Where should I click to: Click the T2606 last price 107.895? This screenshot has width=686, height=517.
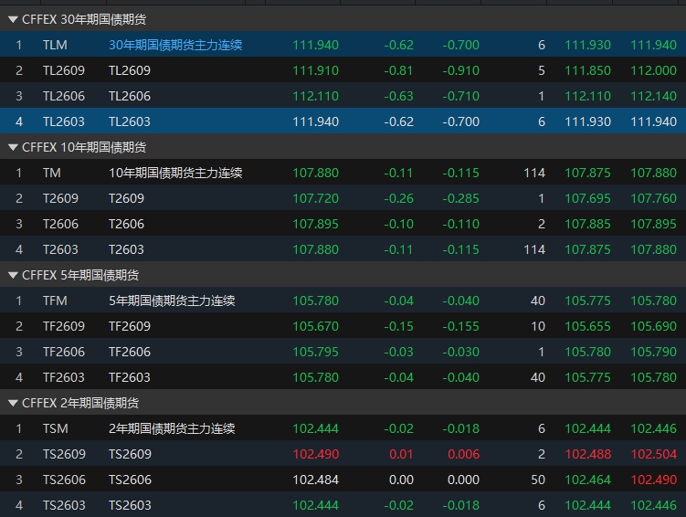click(315, 224)
